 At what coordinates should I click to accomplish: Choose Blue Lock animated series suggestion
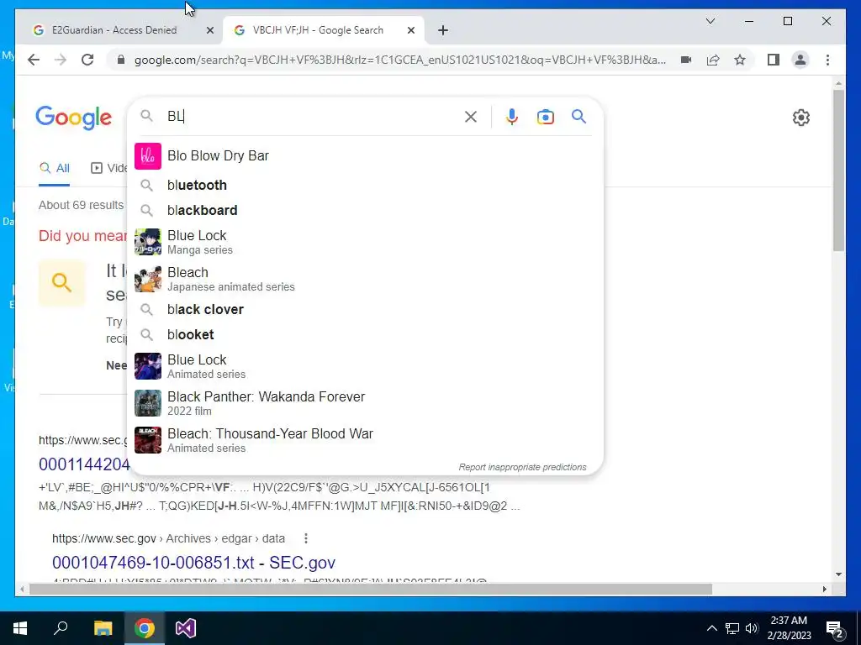(365, 366)
